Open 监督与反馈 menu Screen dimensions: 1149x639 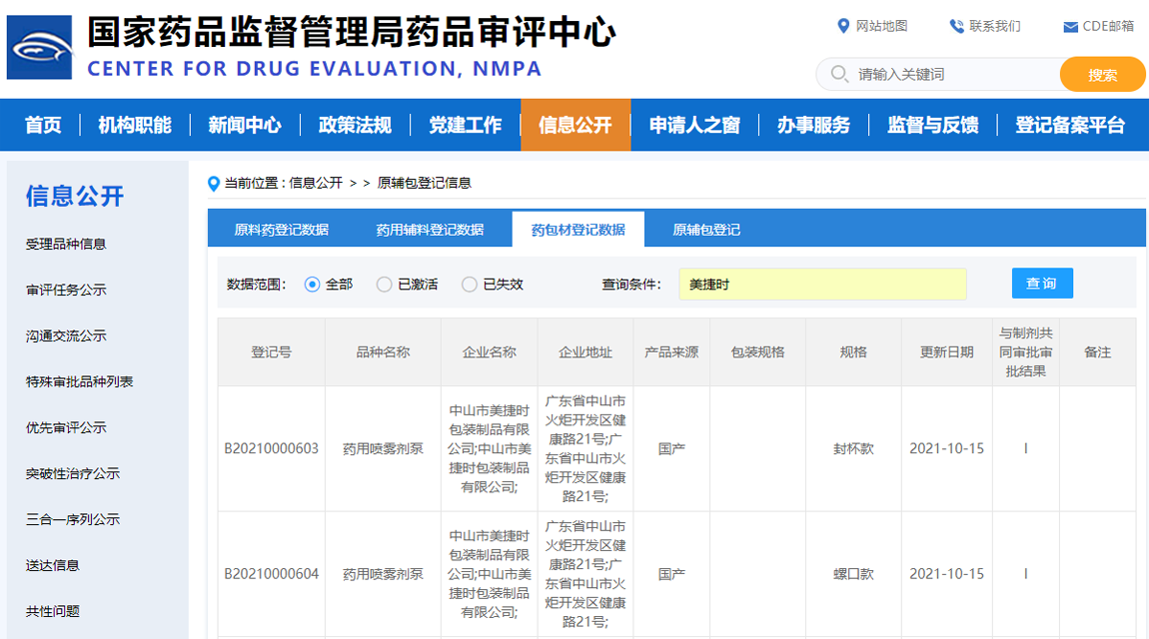tap(933, 125)
